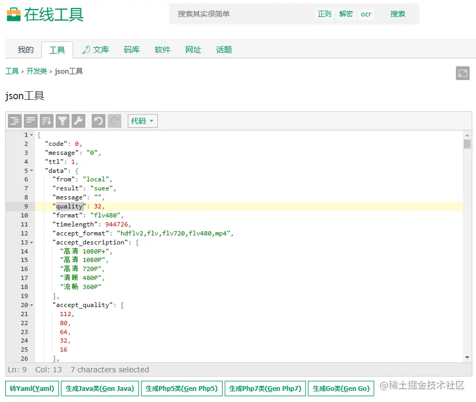Screen dimensions: 476x402
Task: Collapse the data object on line 5
Action: pyautogui.click(x=32, y=171)
